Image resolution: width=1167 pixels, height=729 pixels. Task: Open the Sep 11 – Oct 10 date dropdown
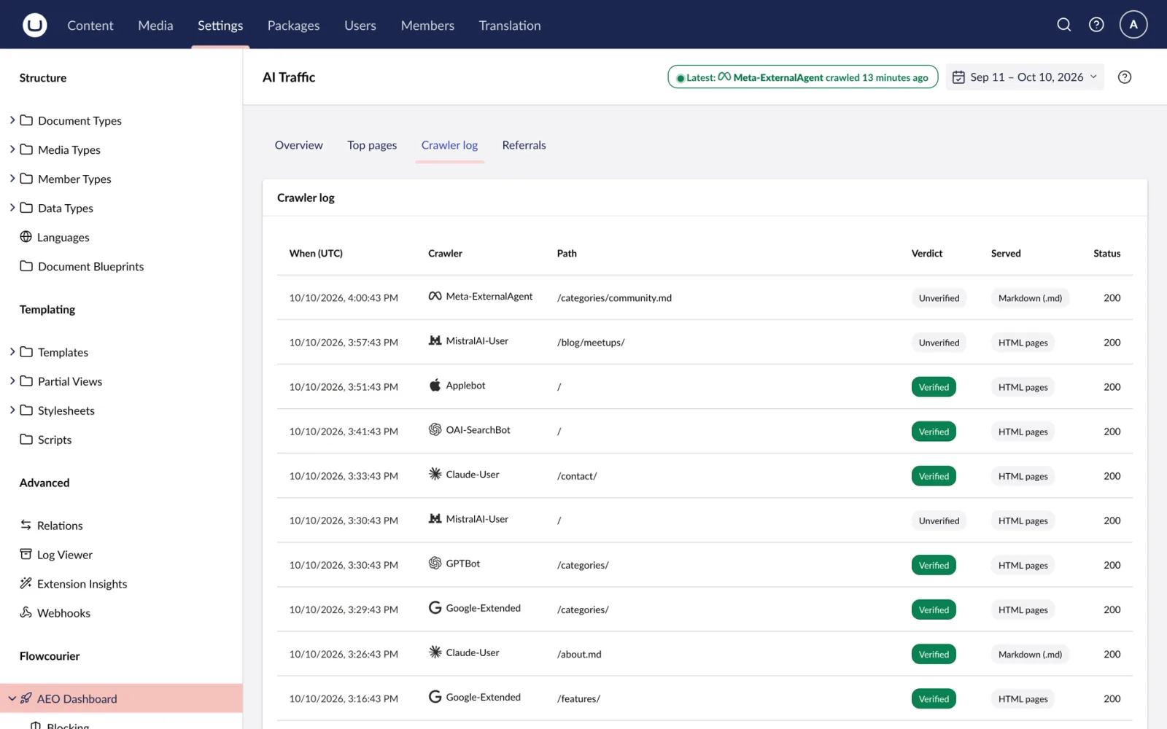coord(1025,77)
